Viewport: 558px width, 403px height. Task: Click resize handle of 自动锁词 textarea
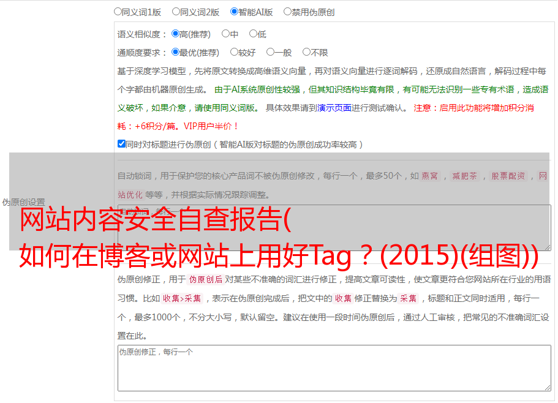[548, 247]
